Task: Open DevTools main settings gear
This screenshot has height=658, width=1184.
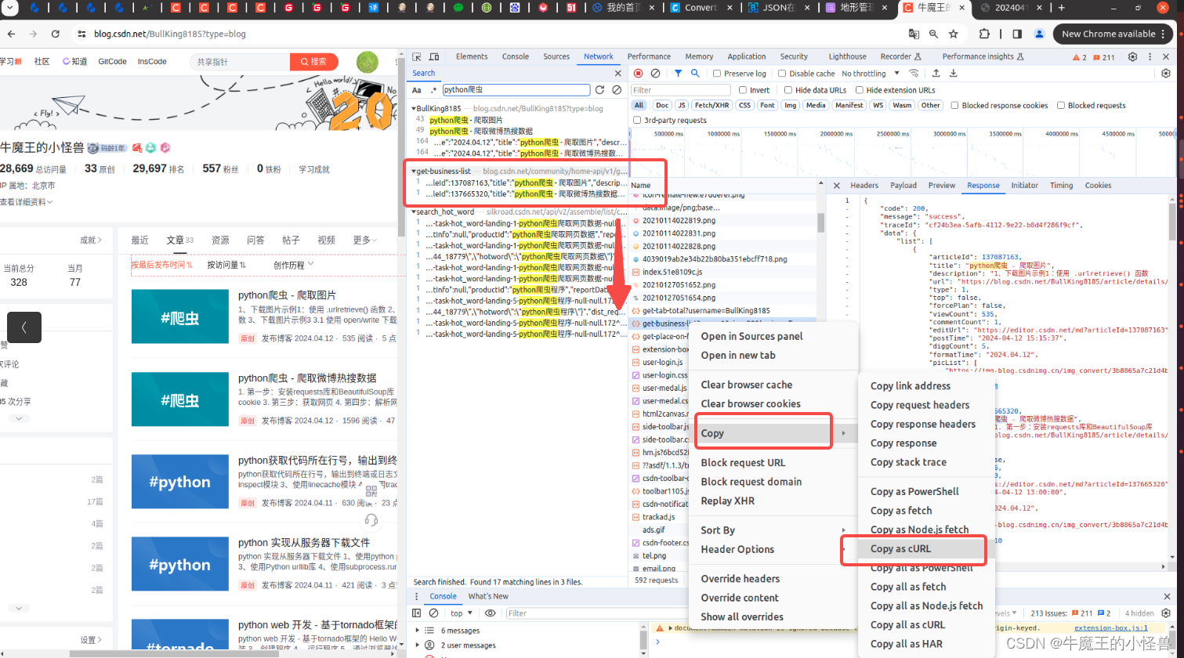Action: 1132,57
